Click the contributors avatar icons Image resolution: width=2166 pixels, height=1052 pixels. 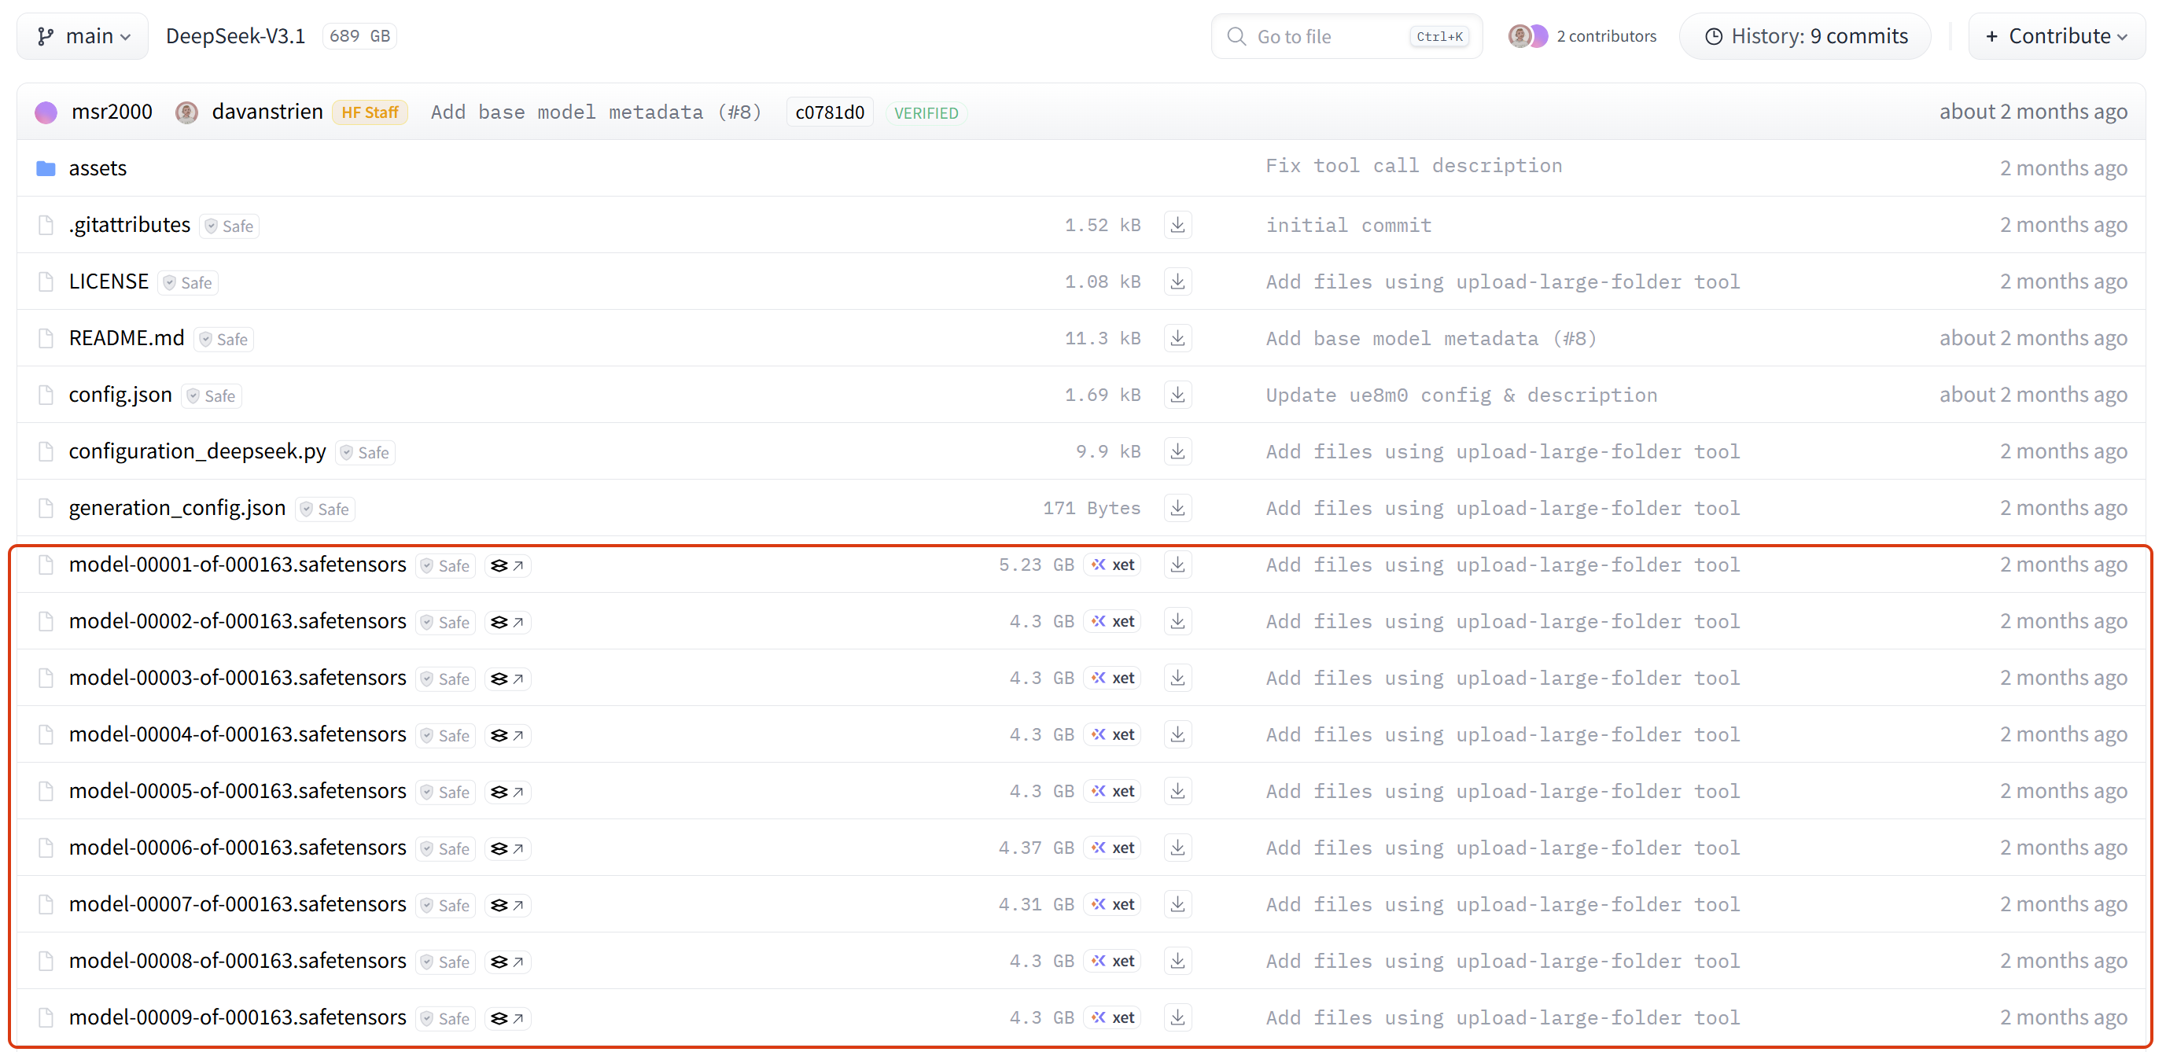1527,36
